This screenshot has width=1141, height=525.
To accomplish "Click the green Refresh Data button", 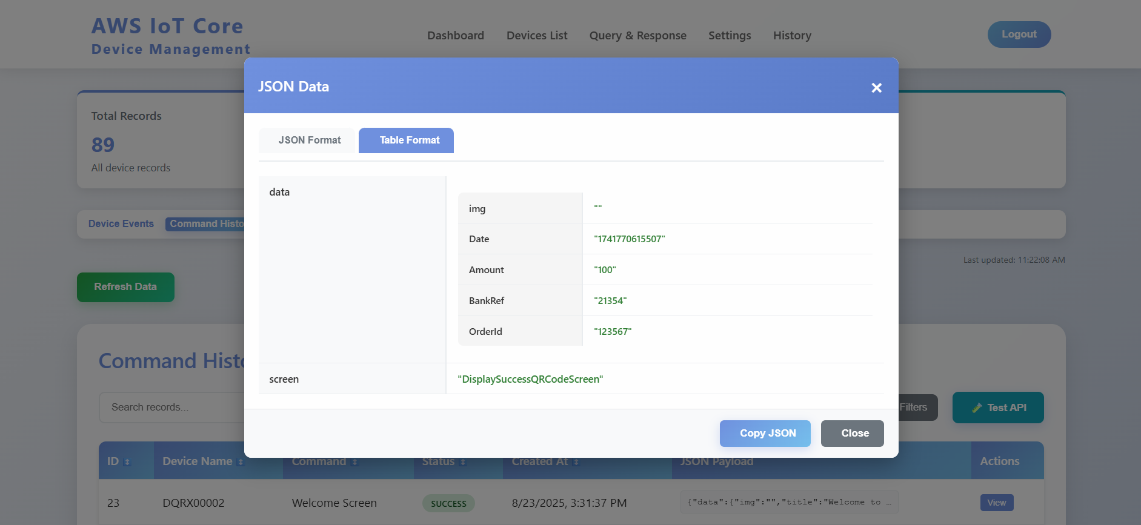I will (125, 287).
